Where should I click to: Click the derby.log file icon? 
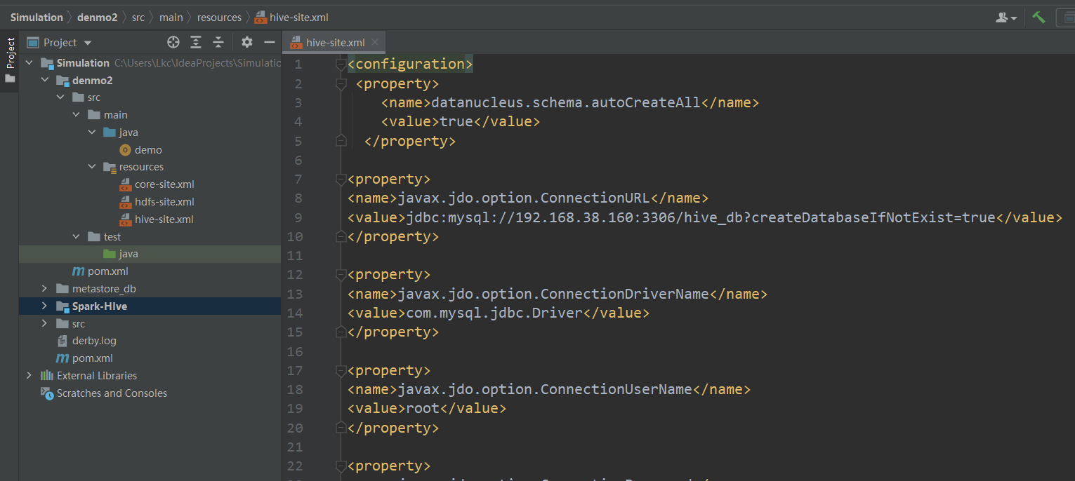62,341
